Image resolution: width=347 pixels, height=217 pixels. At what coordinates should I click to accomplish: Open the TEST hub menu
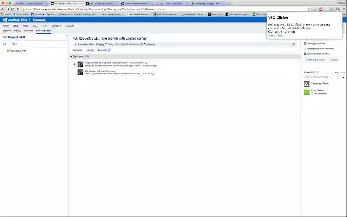pyautogui.click(x=45, y=25)
